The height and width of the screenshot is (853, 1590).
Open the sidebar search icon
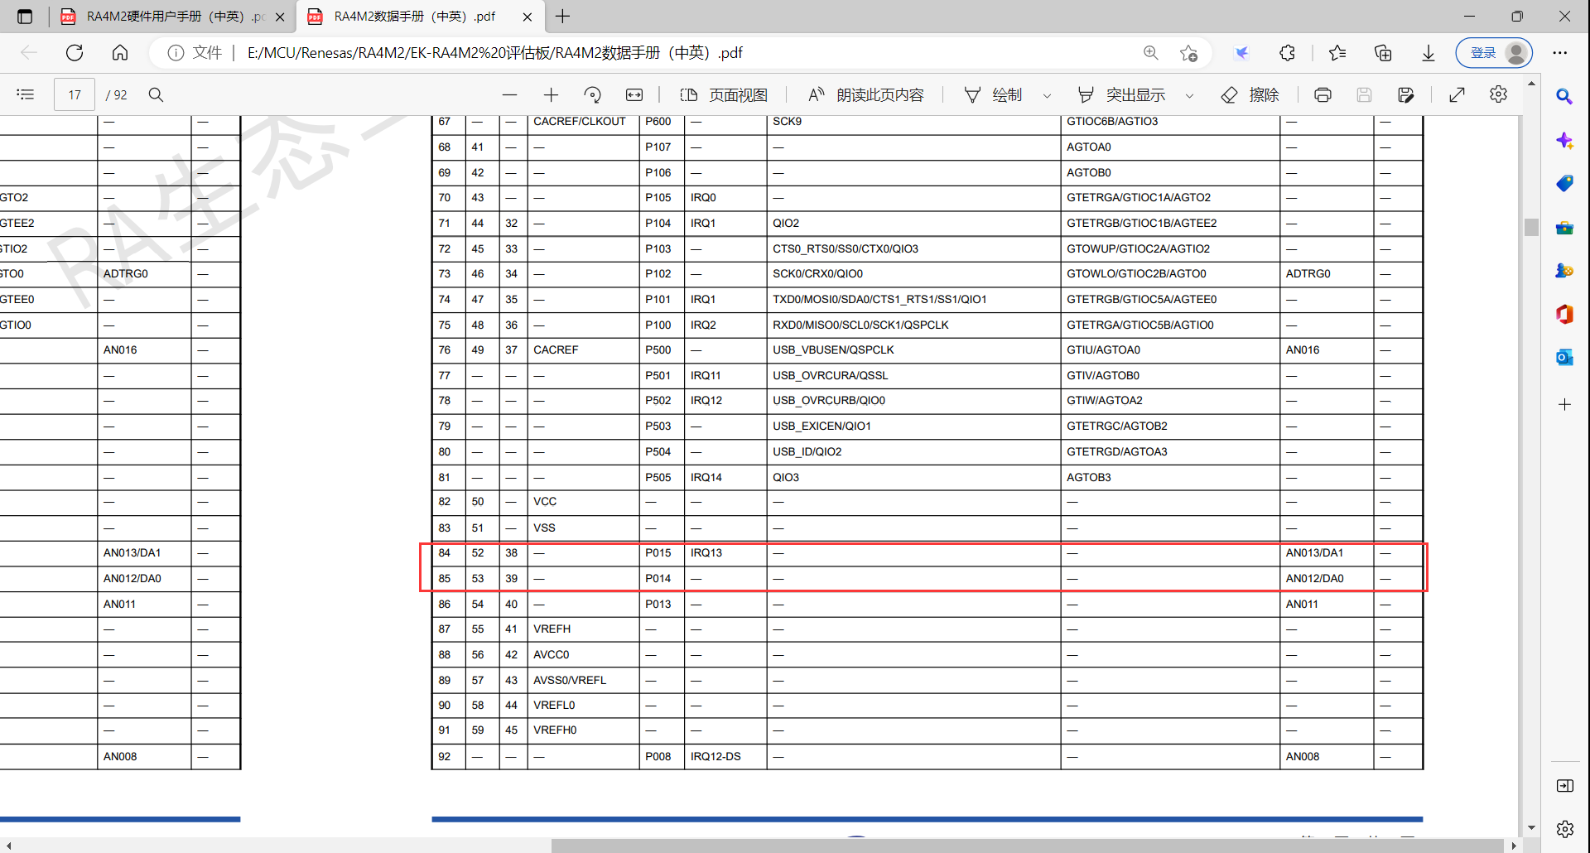1564,96
